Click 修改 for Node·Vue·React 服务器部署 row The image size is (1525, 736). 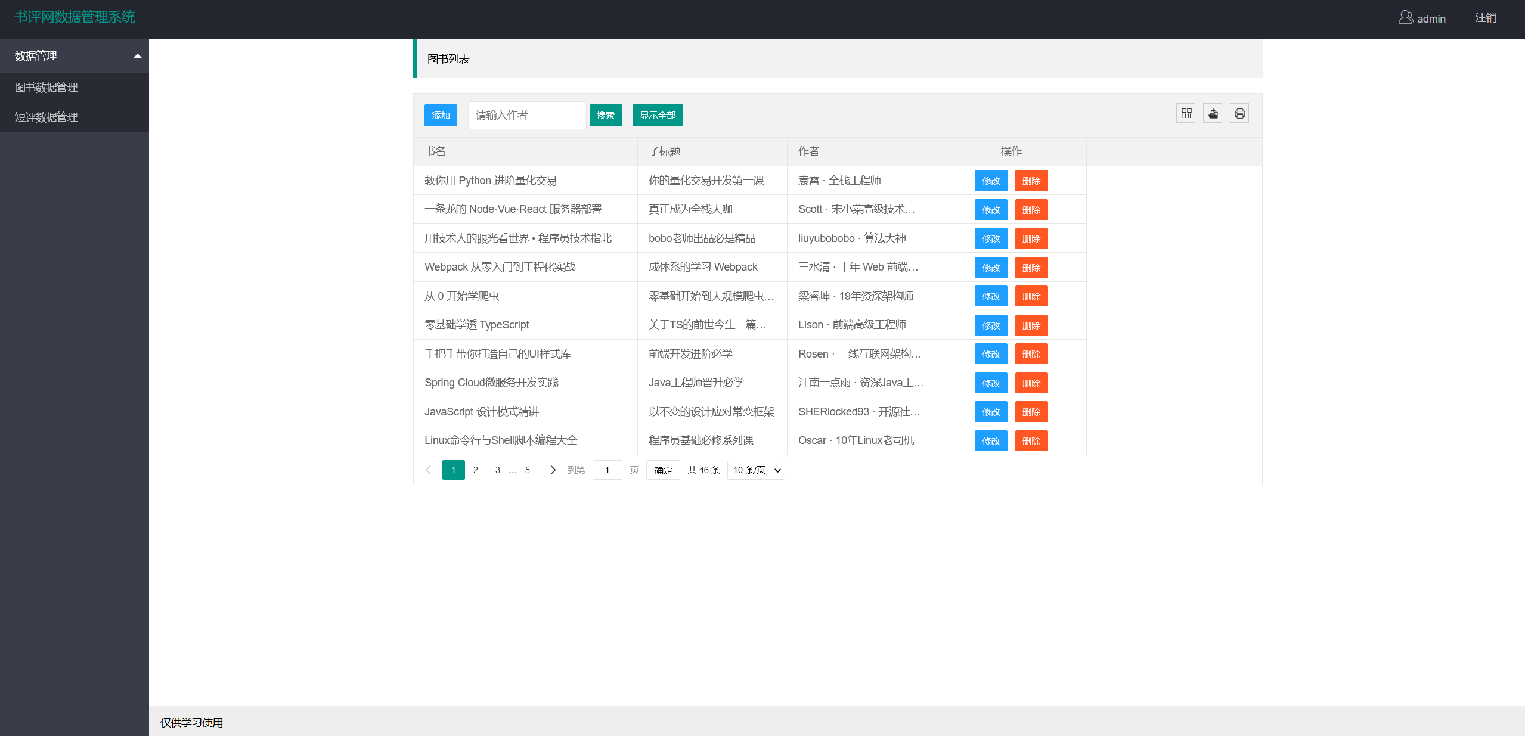(991, 210)
